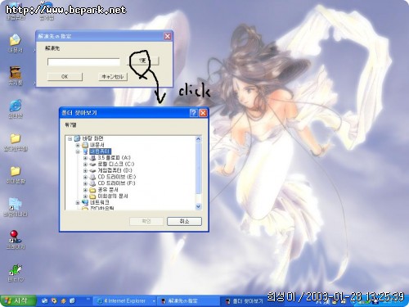
Task: Collapse the 내 컴퓨터 tree node
Action: coord(78,151)
